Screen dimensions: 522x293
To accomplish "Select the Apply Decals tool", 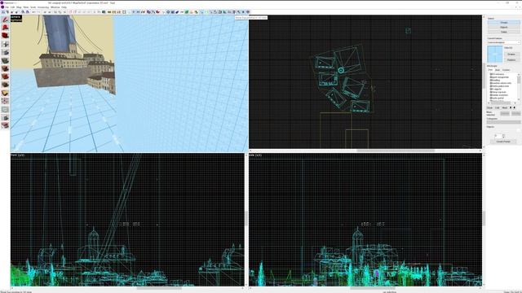I will point(5,77).
